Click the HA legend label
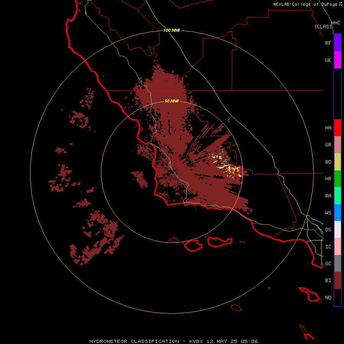 tap(328, 128)
